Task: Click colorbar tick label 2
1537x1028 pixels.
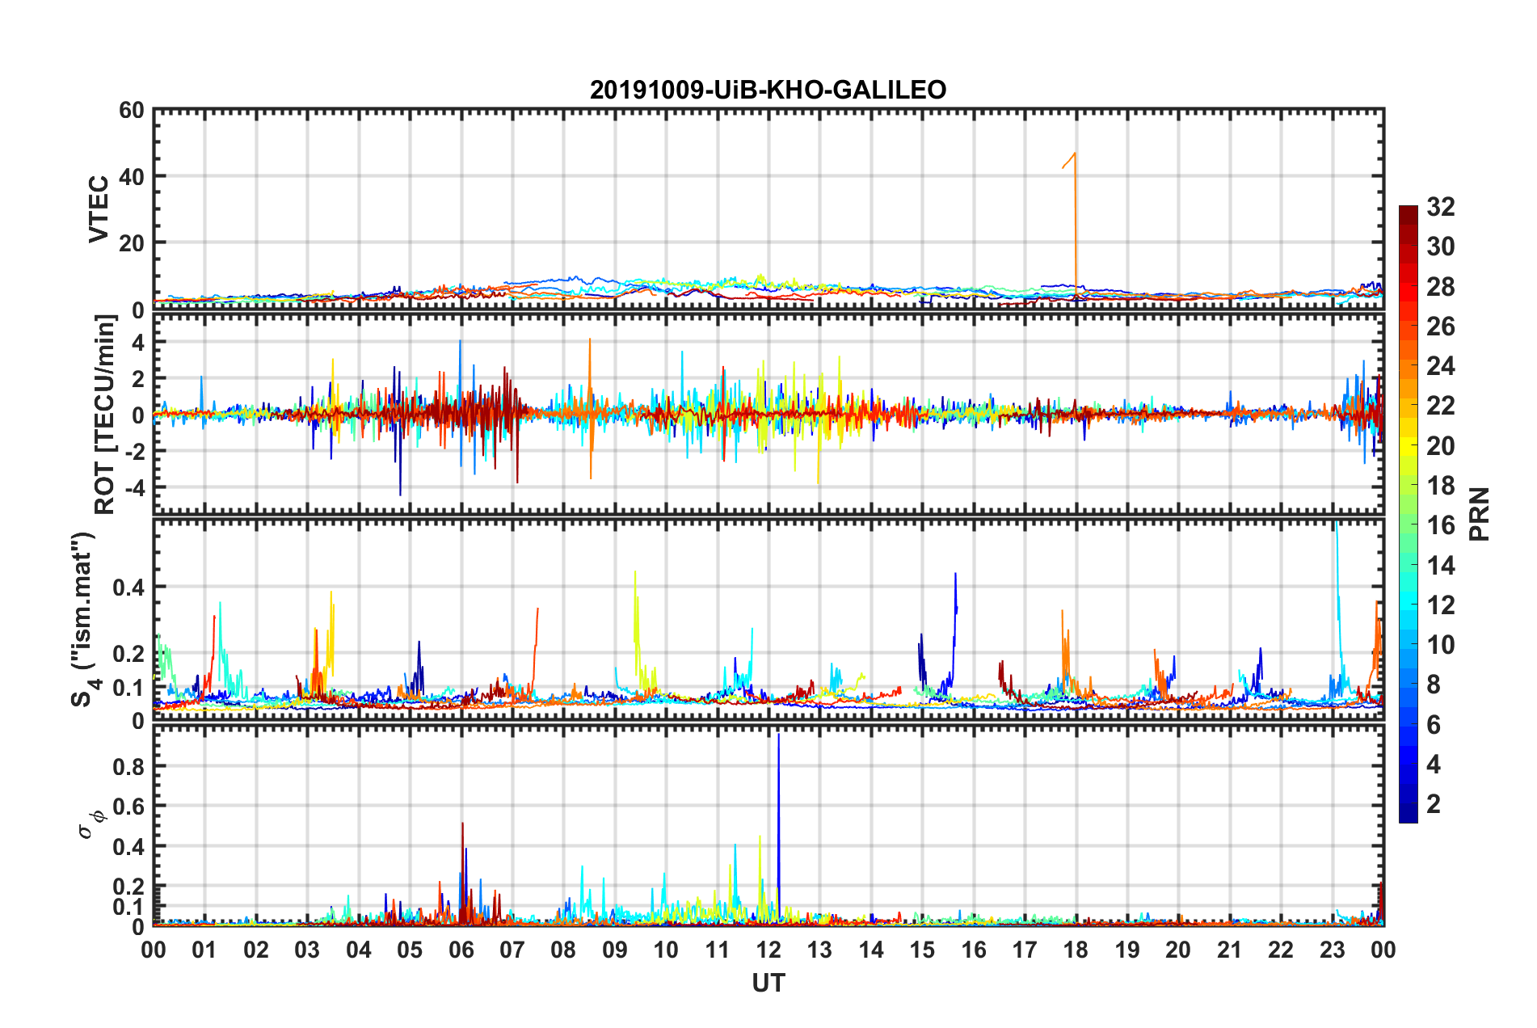Action: tap(1434, 804)
